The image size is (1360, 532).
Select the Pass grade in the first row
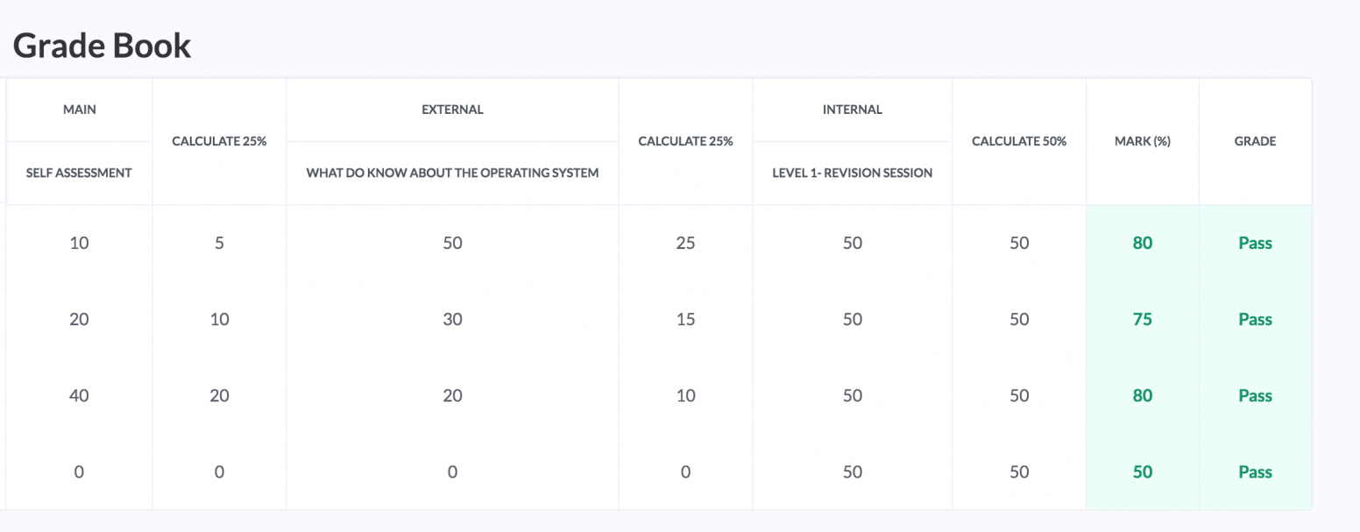click(x=1255, y=244)
